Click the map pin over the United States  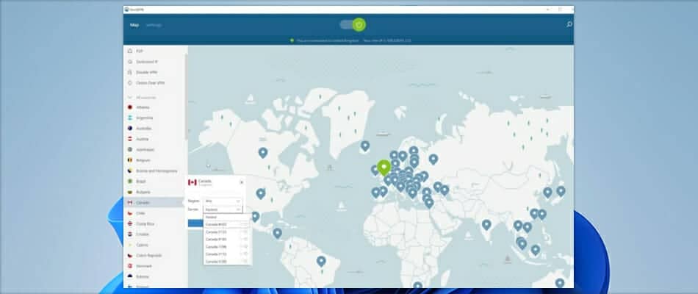261,194
